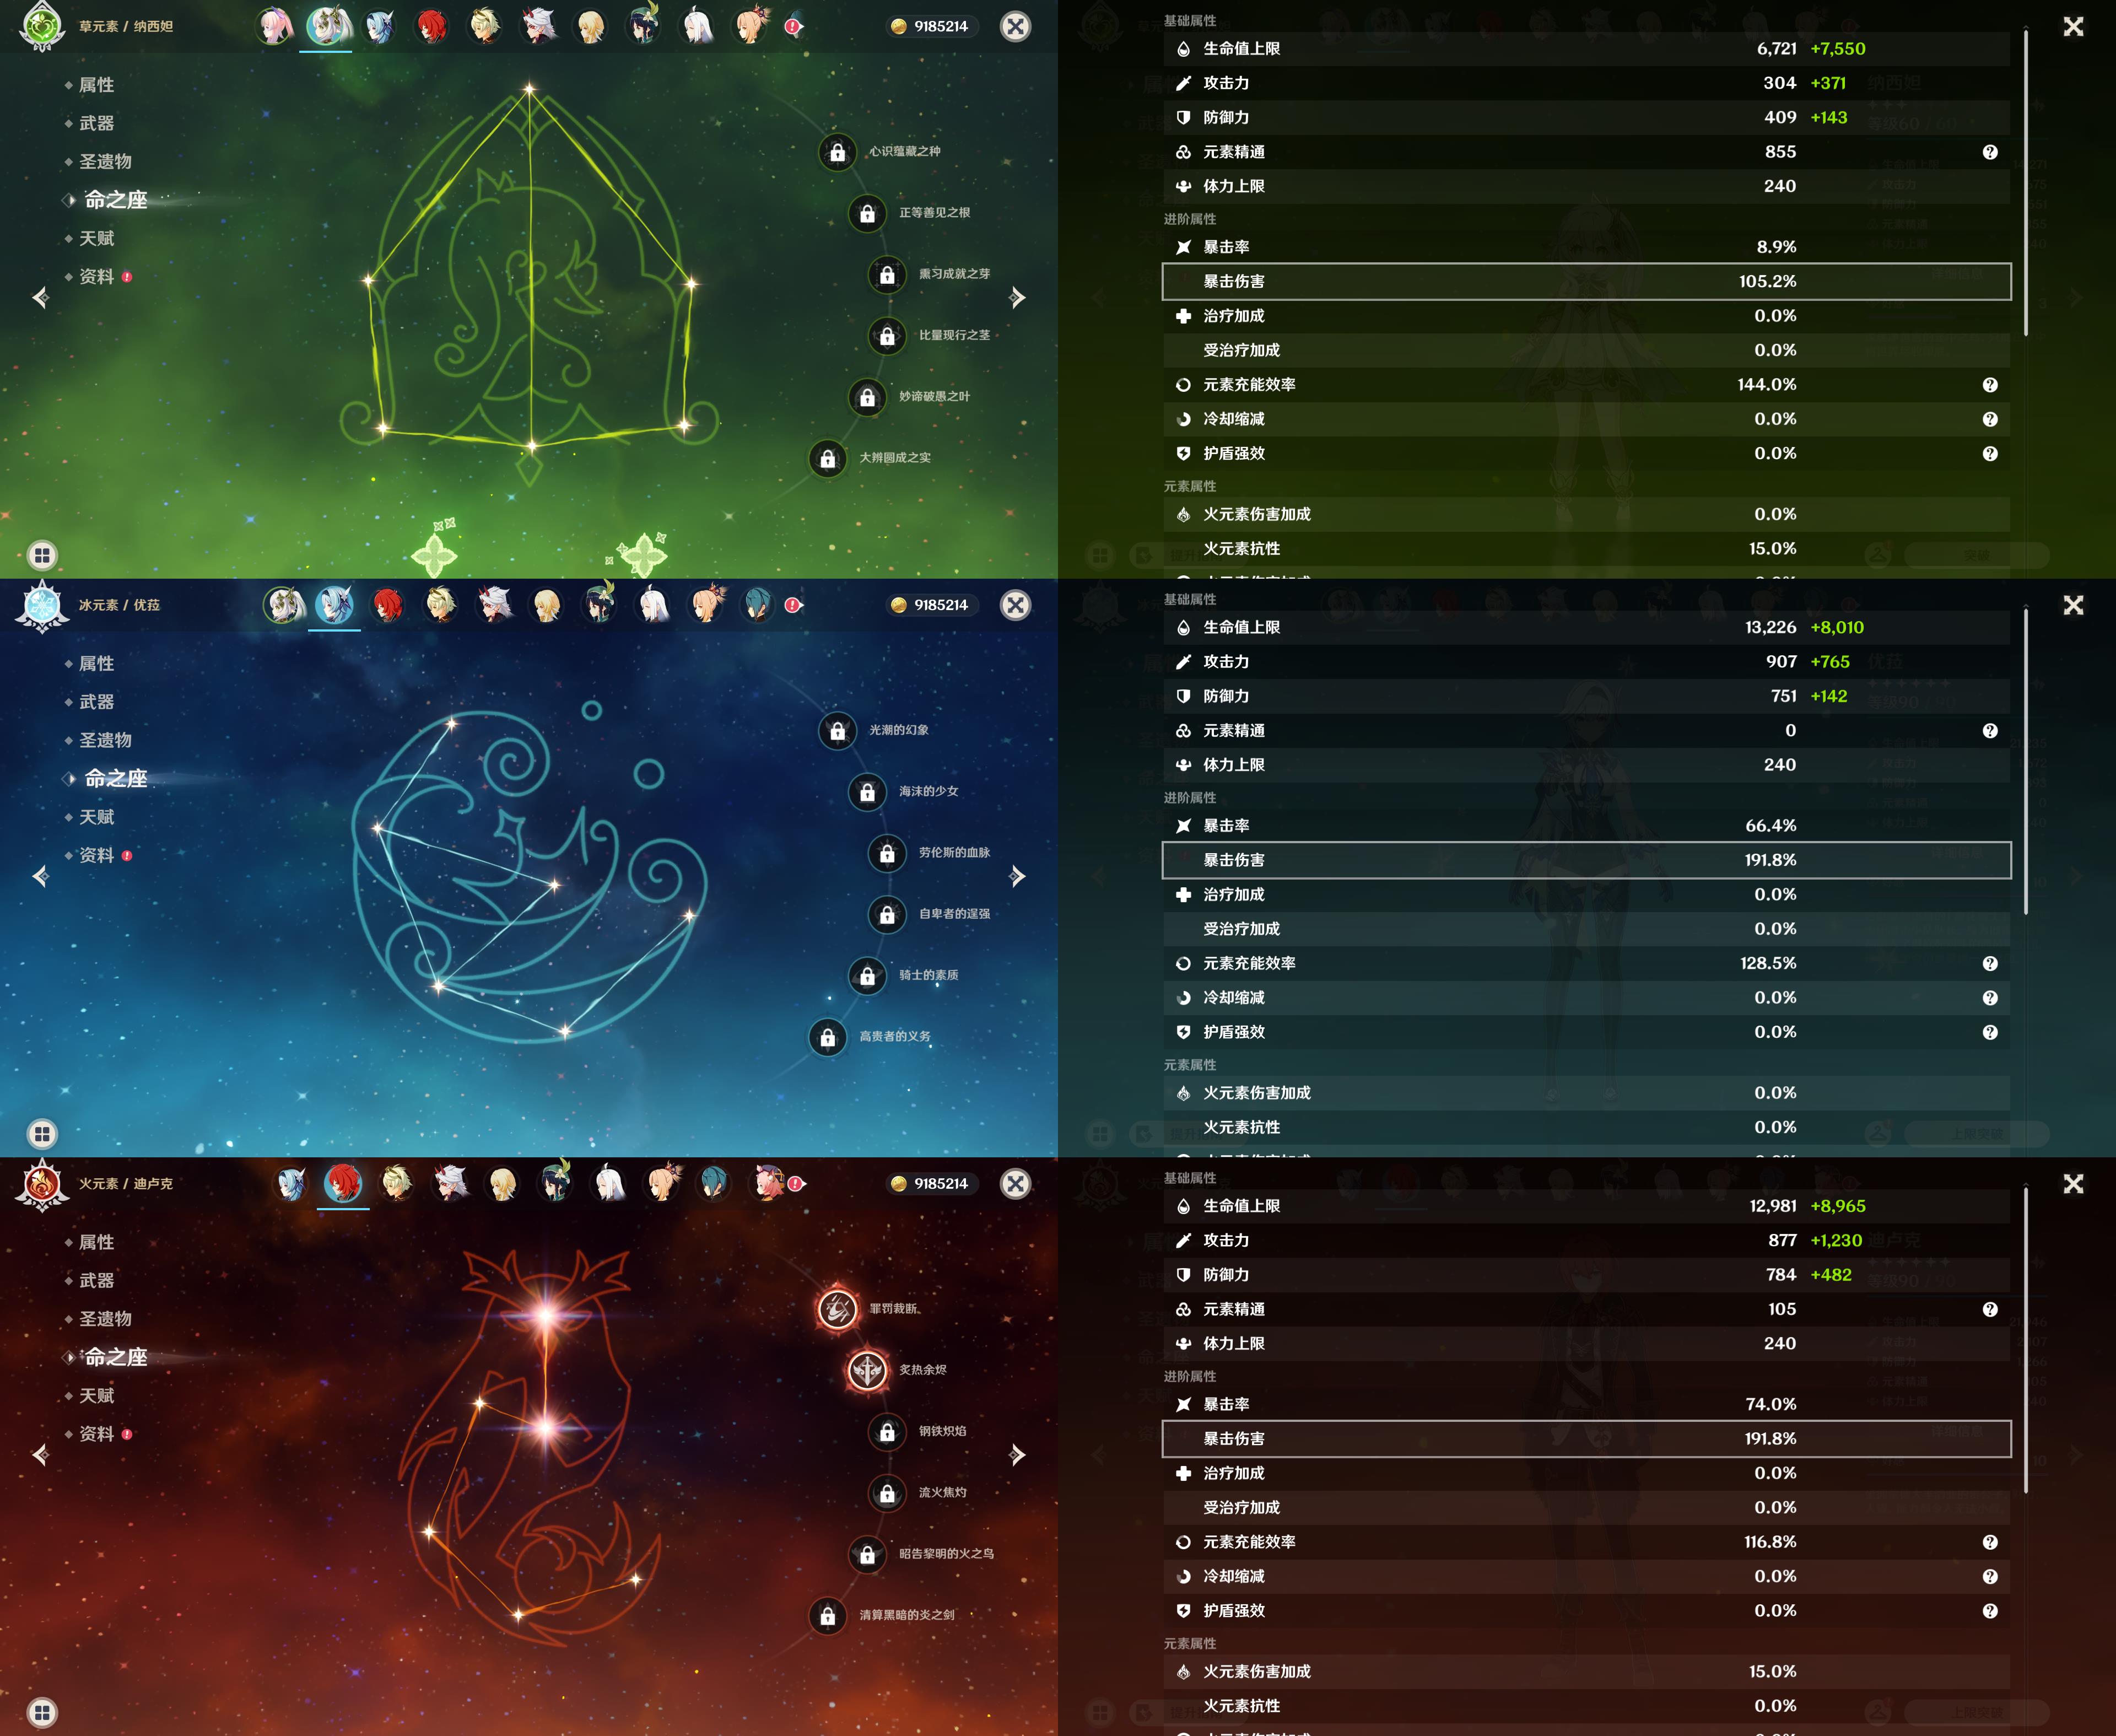Click the lock icon for 熏习成就之芽
This screenshot has width=2116, height=1736.
pyautogui.click(x=887, y=274)
